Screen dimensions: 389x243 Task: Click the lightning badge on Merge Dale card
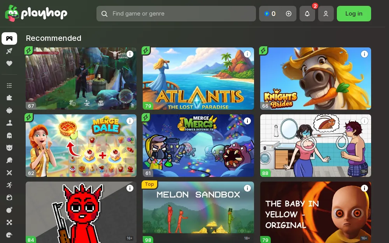coord(28,117)
